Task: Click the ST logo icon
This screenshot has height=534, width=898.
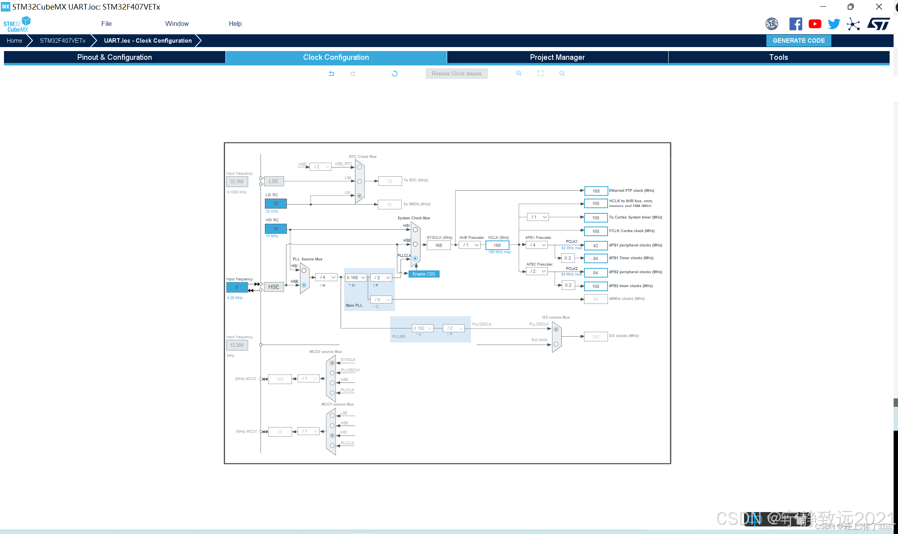Action: click(878, 24)
